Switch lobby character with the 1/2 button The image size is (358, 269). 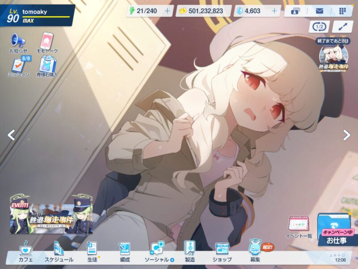pyautogui.click(x=319, y=27)
